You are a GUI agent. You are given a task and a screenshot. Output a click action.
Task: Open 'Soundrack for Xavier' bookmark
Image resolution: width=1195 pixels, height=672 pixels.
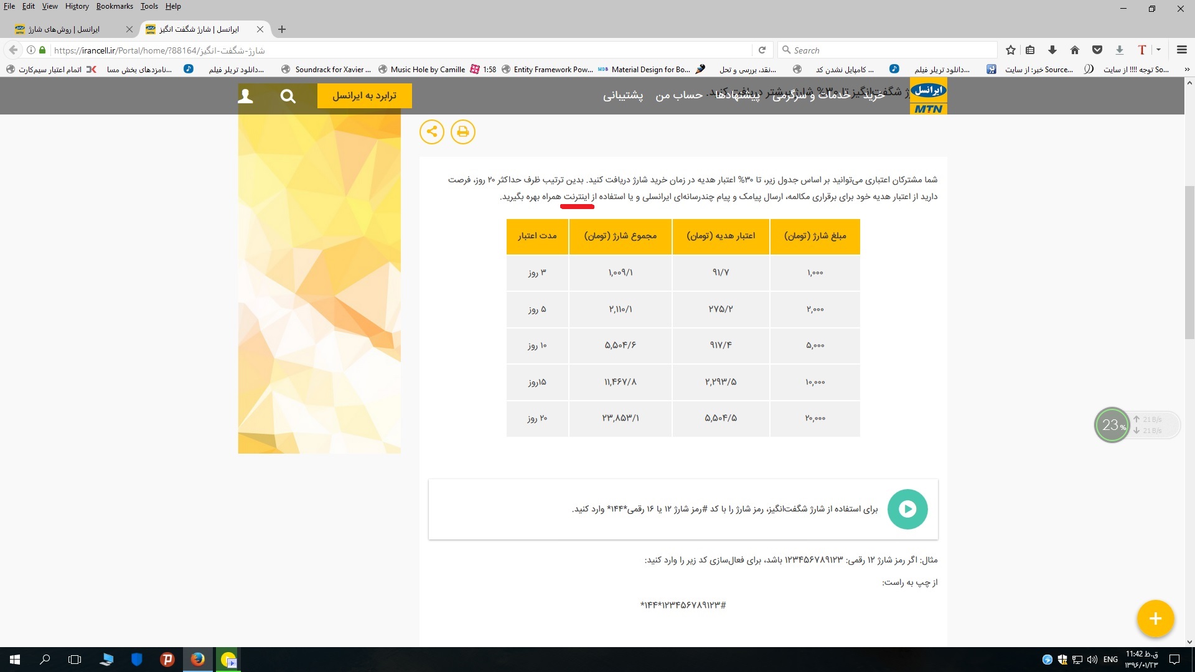coord(326,70)
